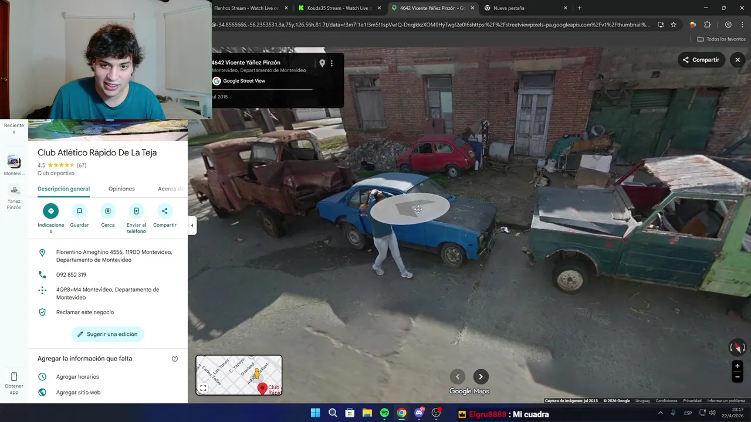Click Obtener app in the sidebar
Image resolution: width=751 pixels, height=422 pixels.
14,384
